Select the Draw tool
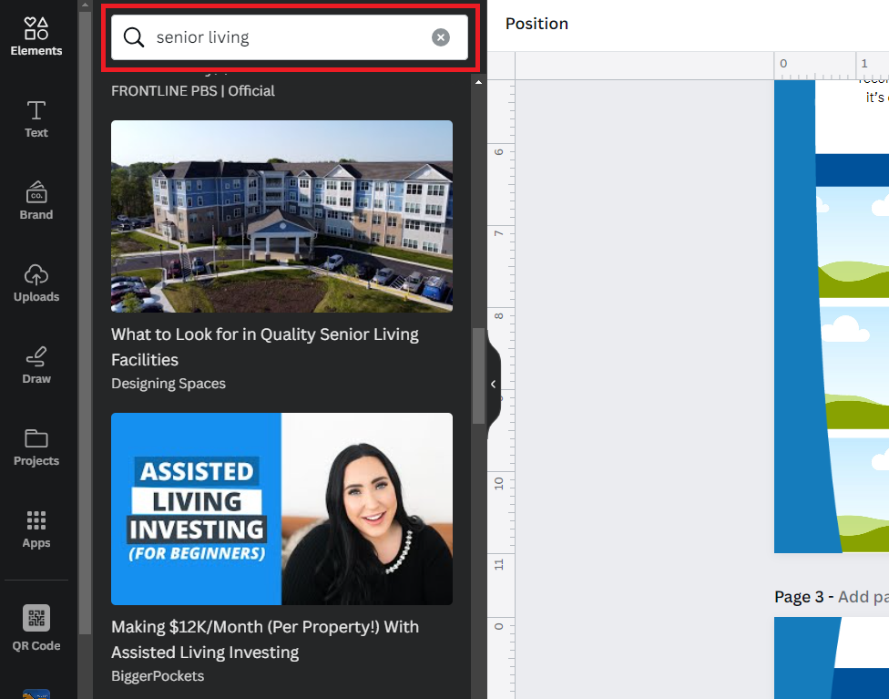 pos(36,365)
